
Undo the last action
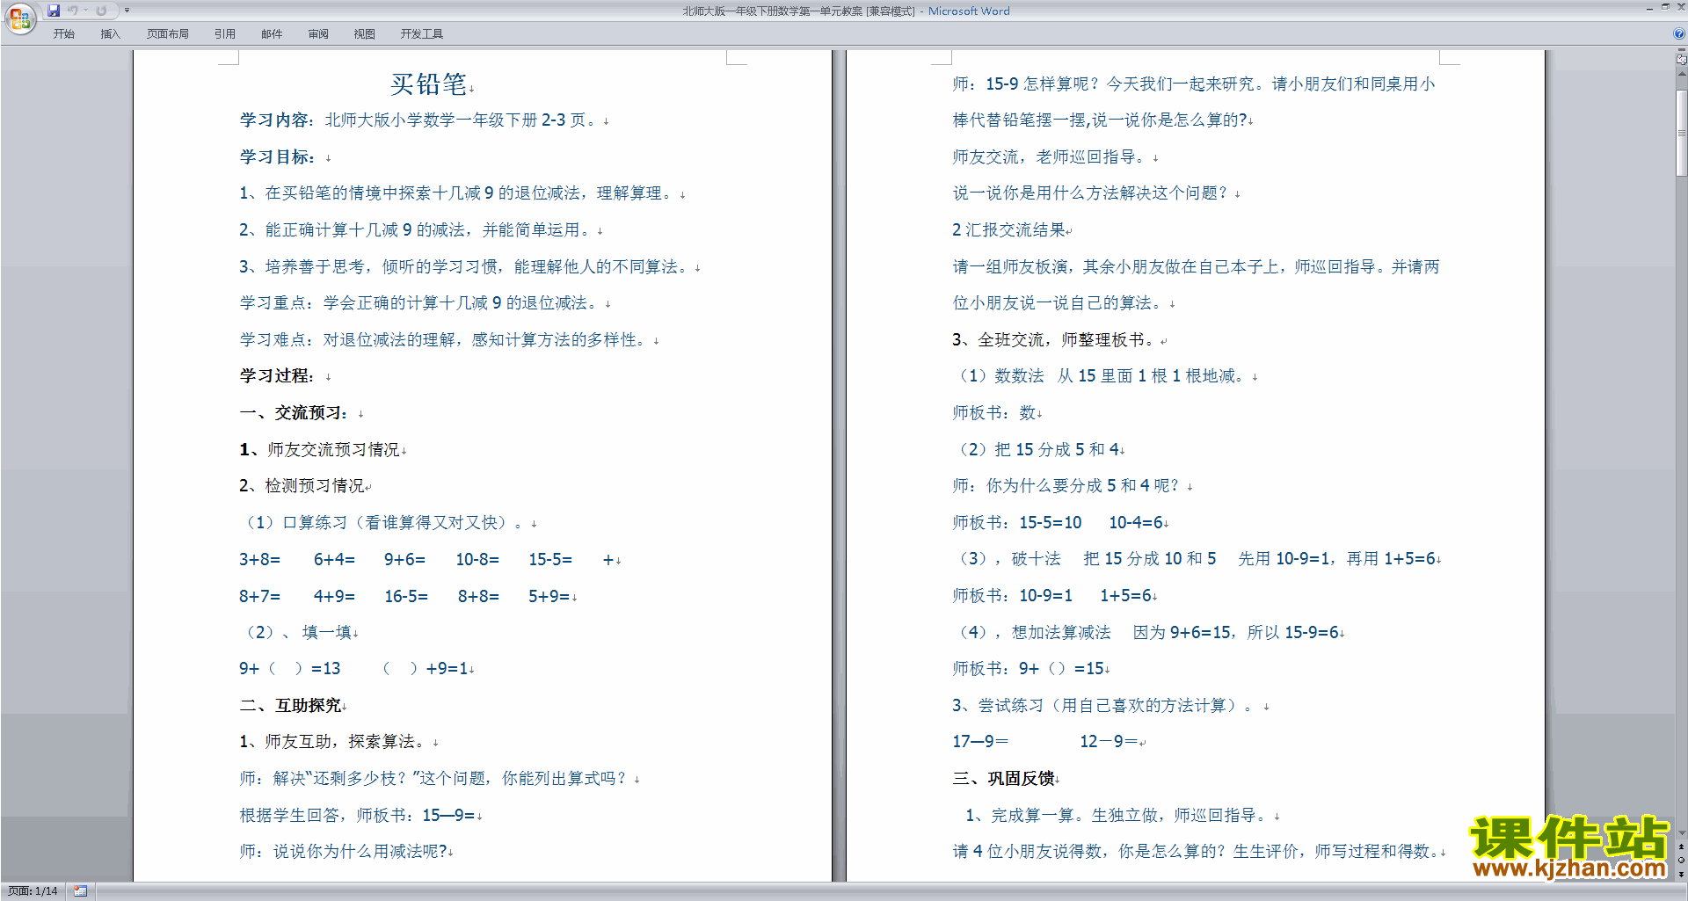click(x=72, y=11)
